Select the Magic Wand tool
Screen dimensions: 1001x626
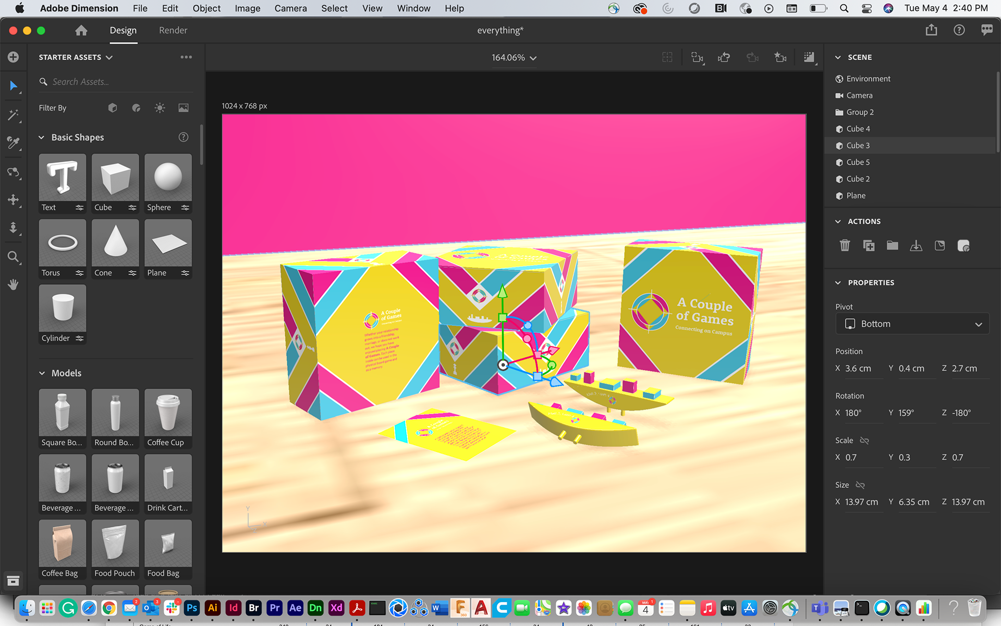click(14, 115)
